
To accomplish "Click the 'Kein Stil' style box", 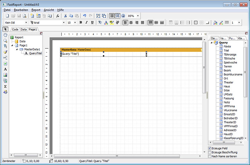I will click(14, 22).
